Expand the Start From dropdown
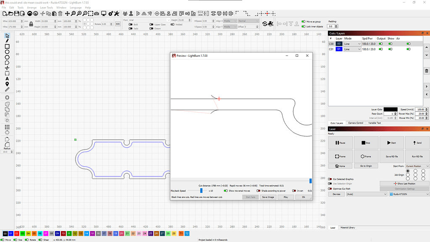This screenshot has width=430, height=242. coord(417,166)
